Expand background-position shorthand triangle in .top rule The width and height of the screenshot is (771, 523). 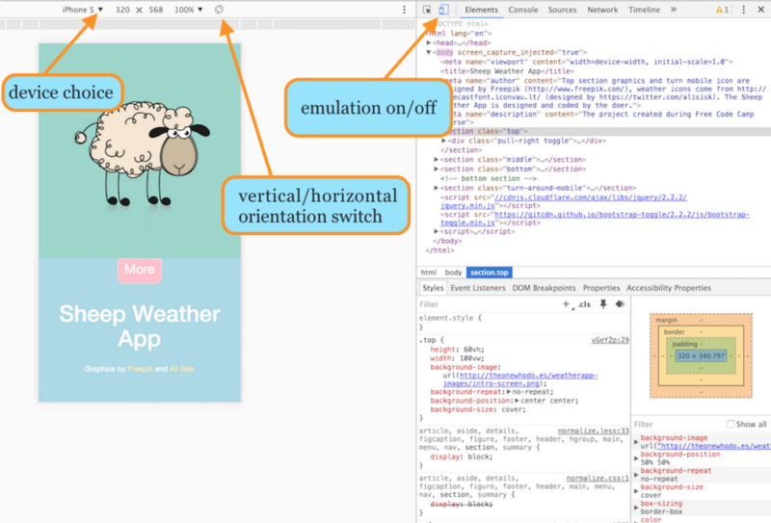tap(518, 401)
